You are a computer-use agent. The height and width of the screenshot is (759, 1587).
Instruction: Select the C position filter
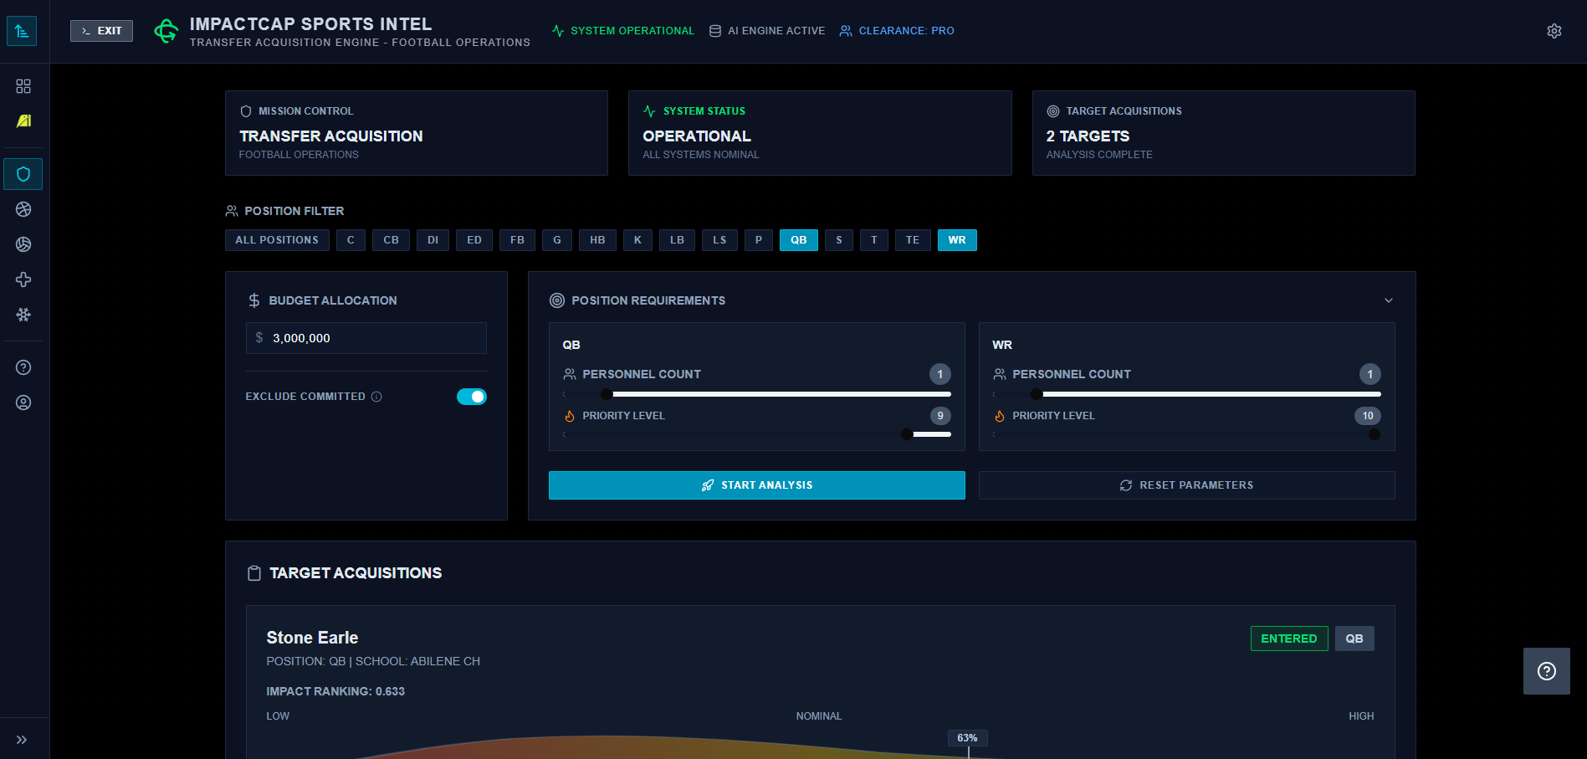351,240
